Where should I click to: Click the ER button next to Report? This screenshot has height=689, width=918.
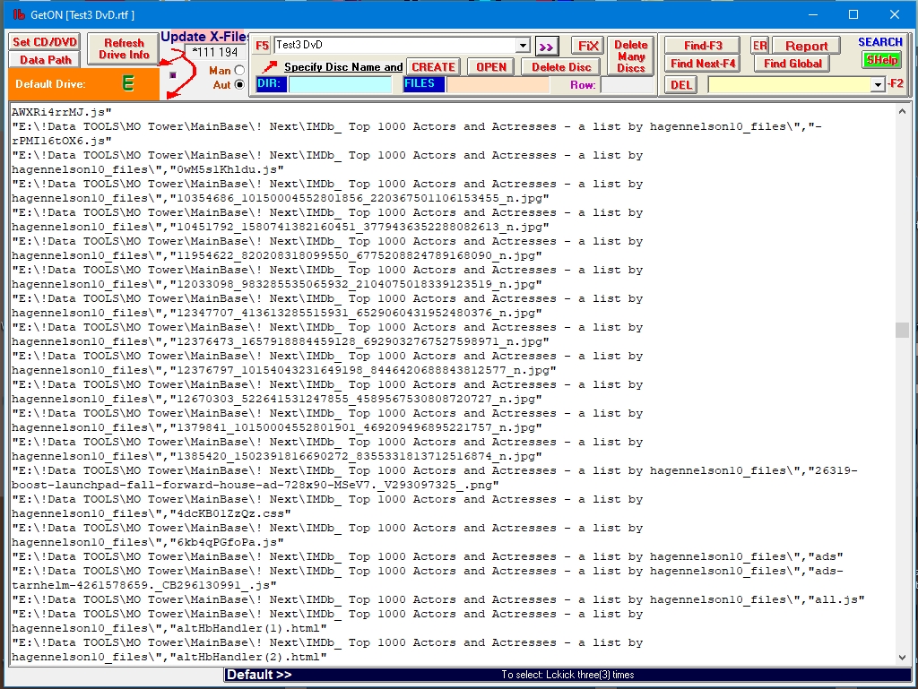pyautogui.click(x=759, y=46)
